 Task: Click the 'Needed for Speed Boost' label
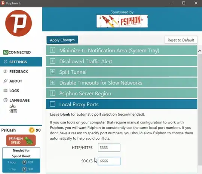click(21, 153)
